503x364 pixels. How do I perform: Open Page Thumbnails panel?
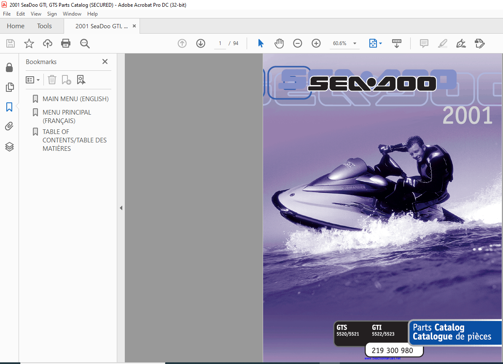point(10,87)
